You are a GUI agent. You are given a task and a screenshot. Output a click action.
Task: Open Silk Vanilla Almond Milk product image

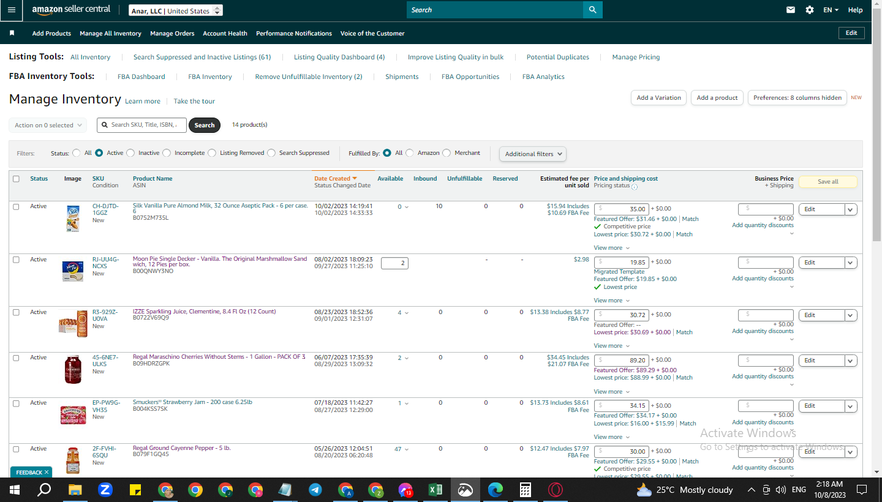[73, 218]
